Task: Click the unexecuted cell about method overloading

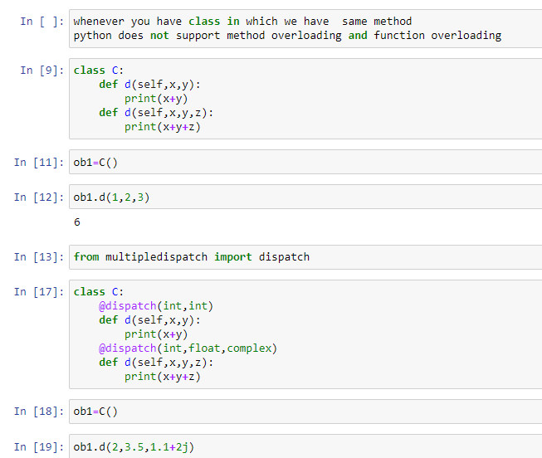Action: point(305,29)
